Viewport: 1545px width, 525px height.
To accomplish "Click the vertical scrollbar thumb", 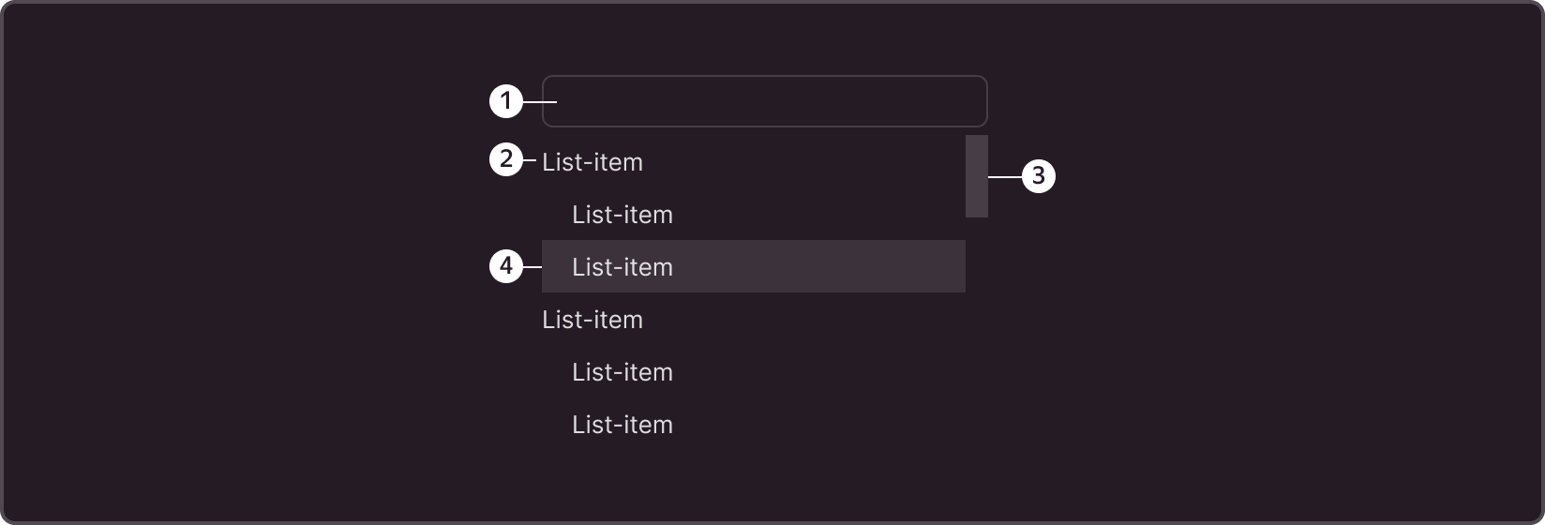I will pyautogui.click(x=977, y=176).
